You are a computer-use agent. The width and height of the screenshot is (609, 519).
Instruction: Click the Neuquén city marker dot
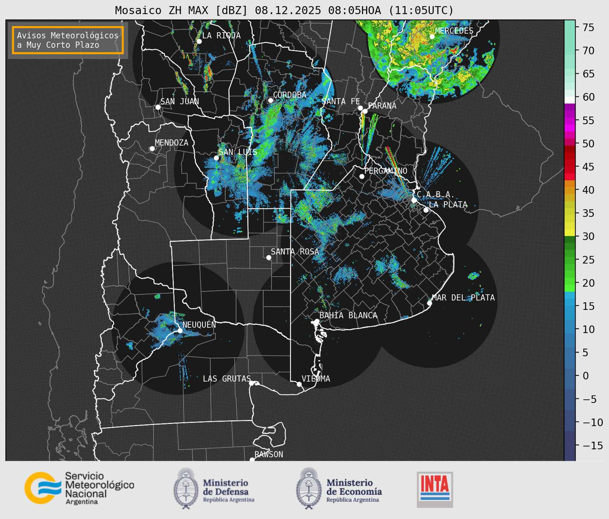180,331
